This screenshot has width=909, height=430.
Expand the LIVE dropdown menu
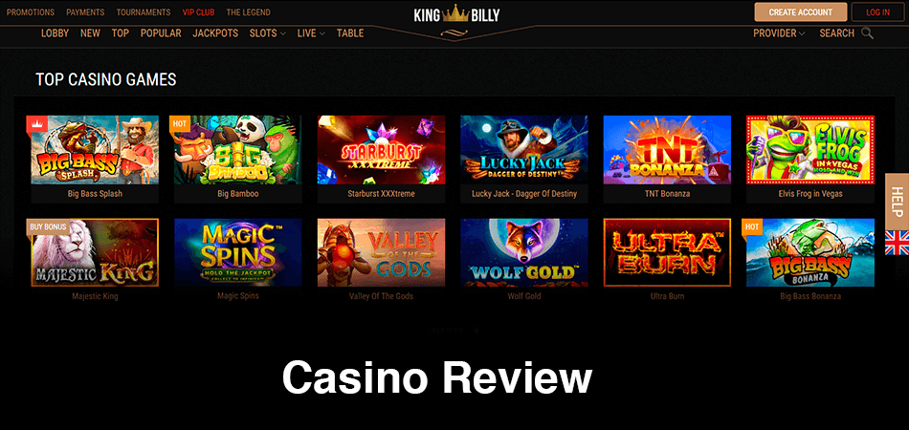click(x=311, y=33)
